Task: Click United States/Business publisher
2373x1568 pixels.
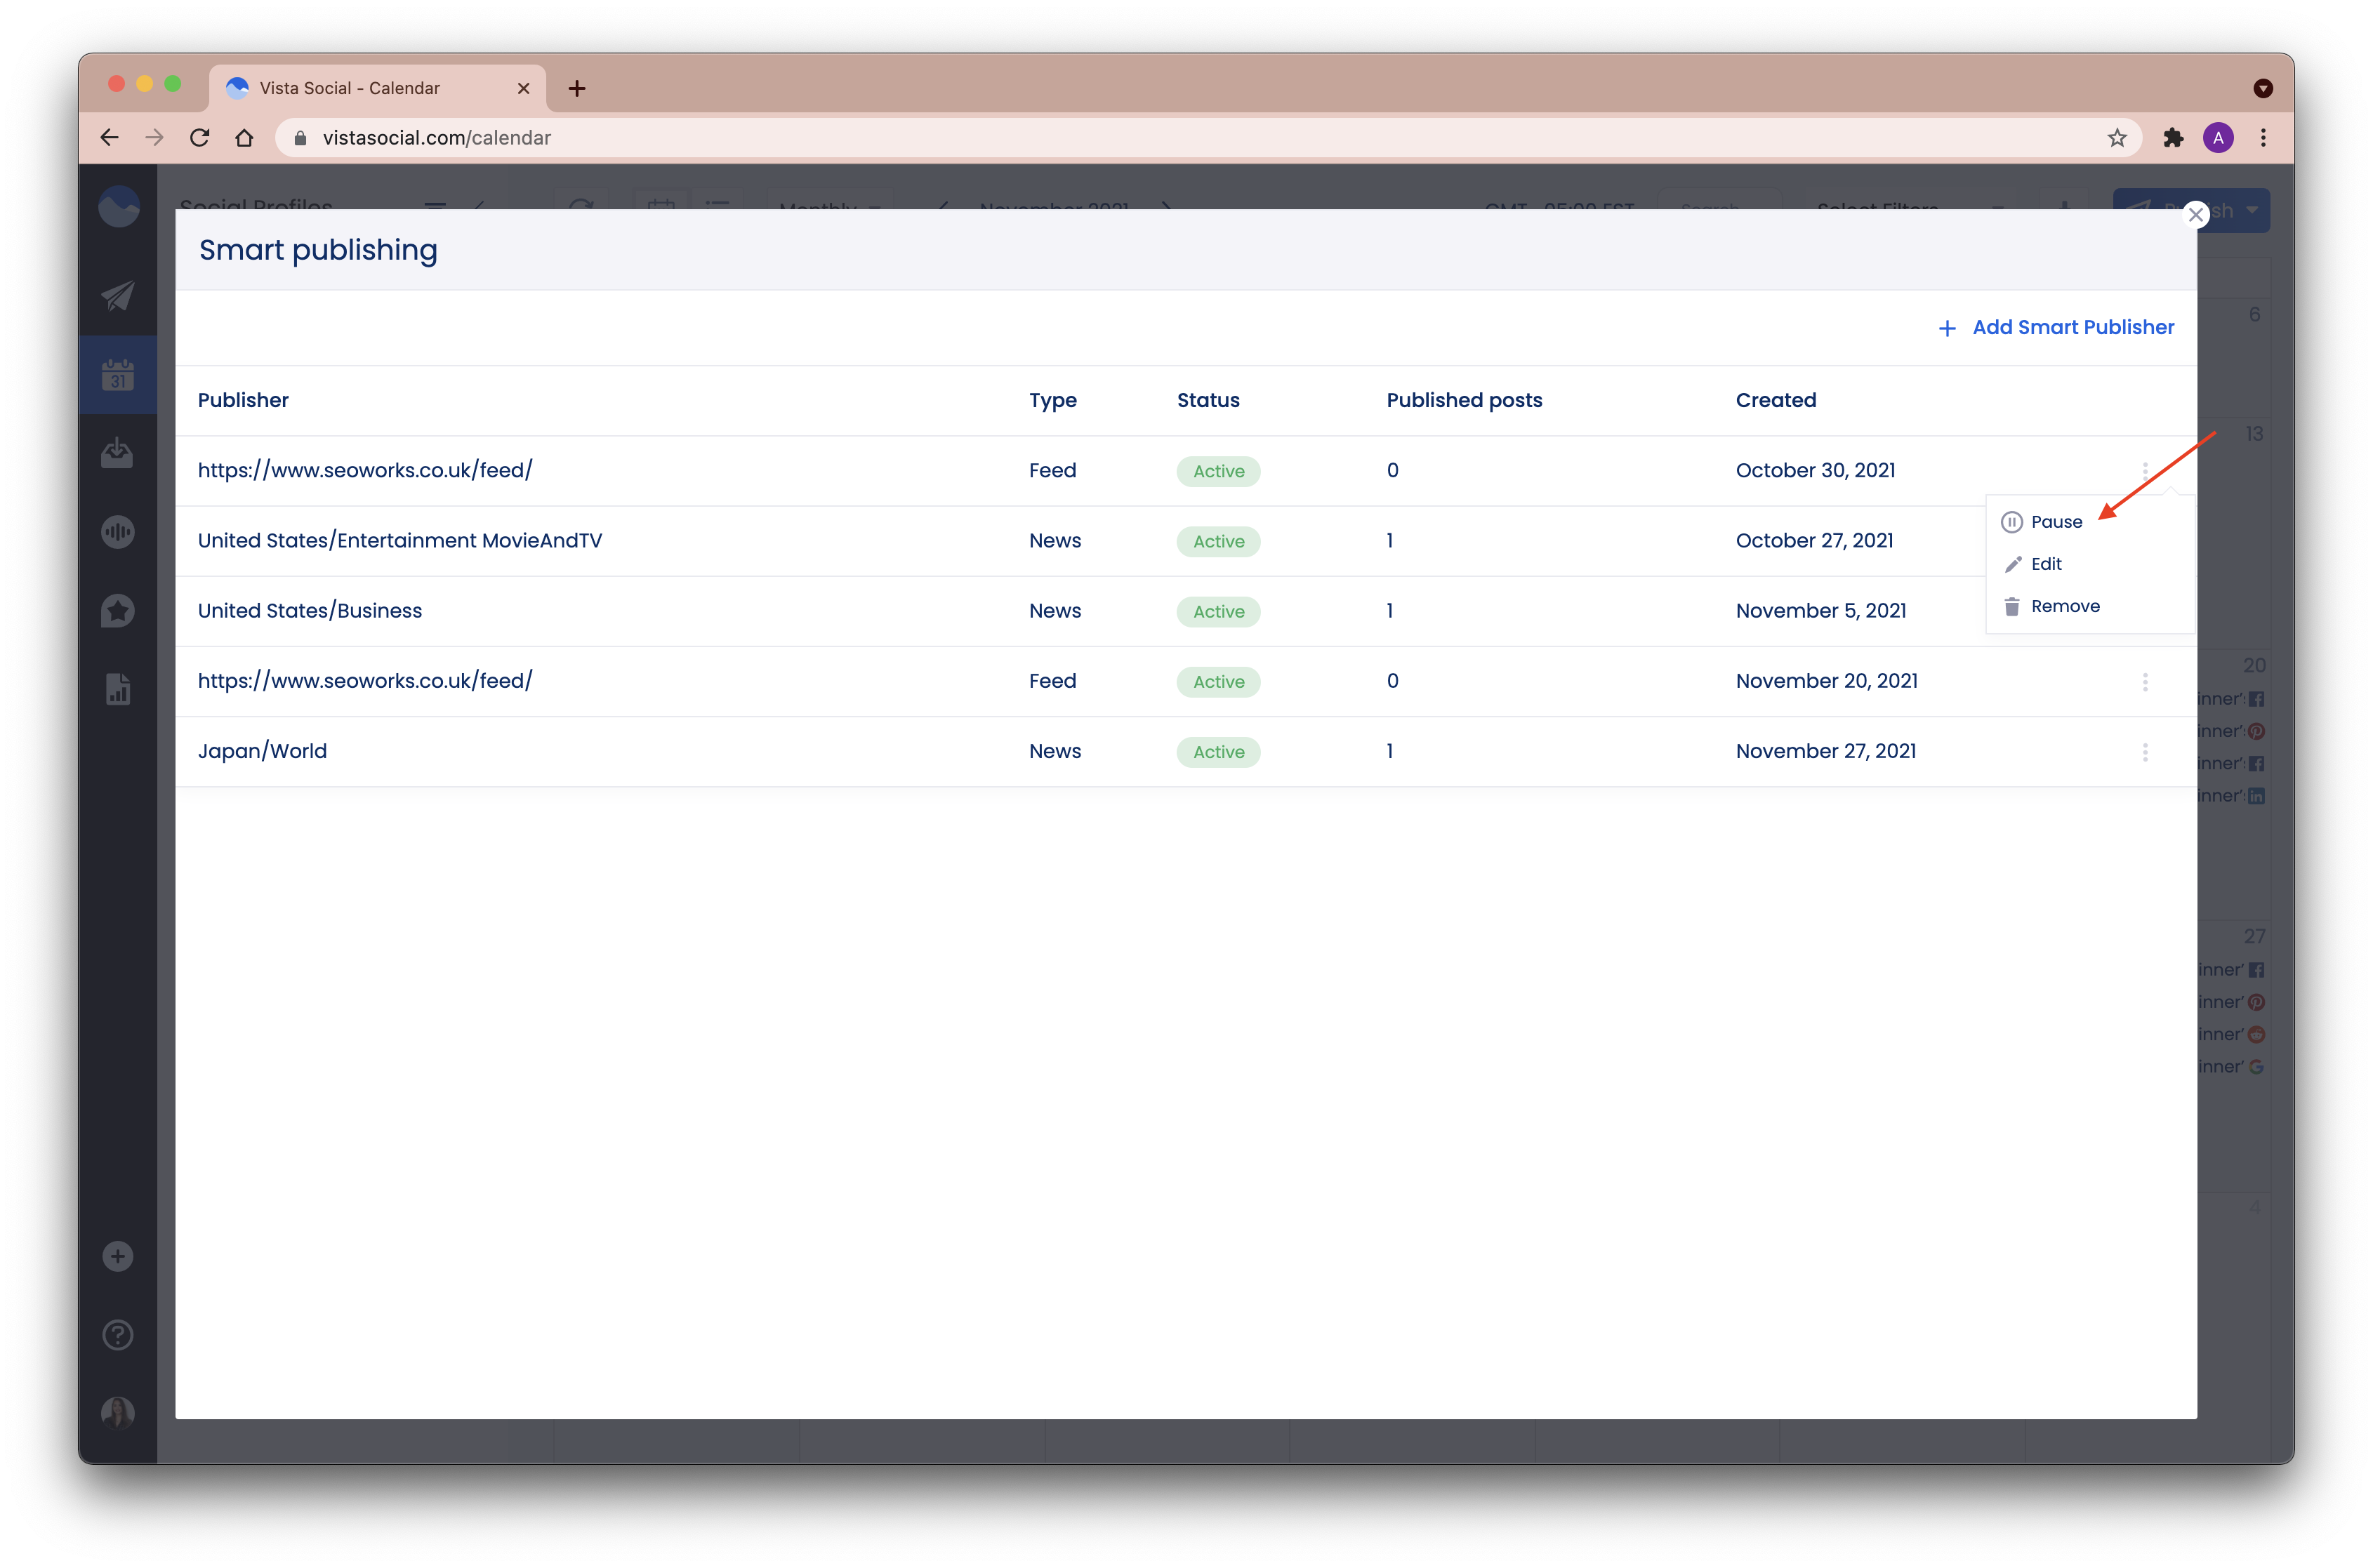Action: pos(310,610)
